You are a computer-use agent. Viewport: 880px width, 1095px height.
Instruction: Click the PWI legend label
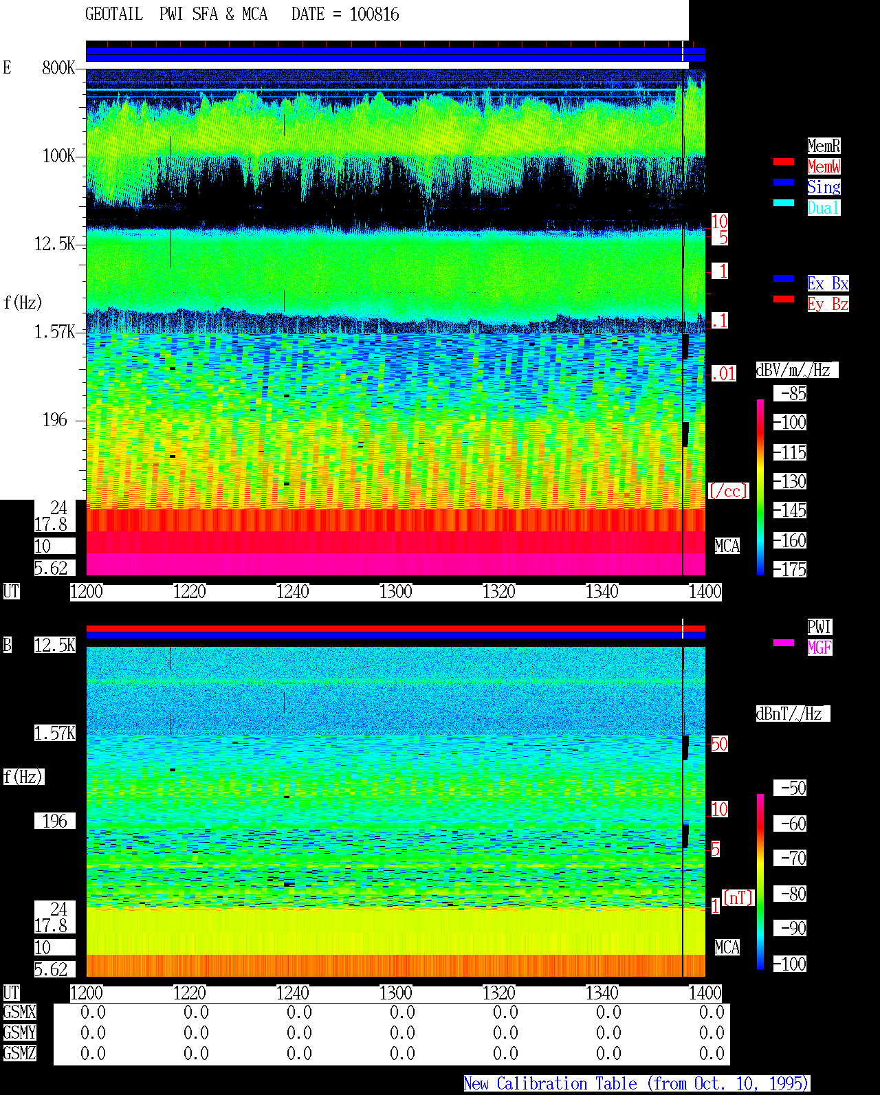coord(819,627)
